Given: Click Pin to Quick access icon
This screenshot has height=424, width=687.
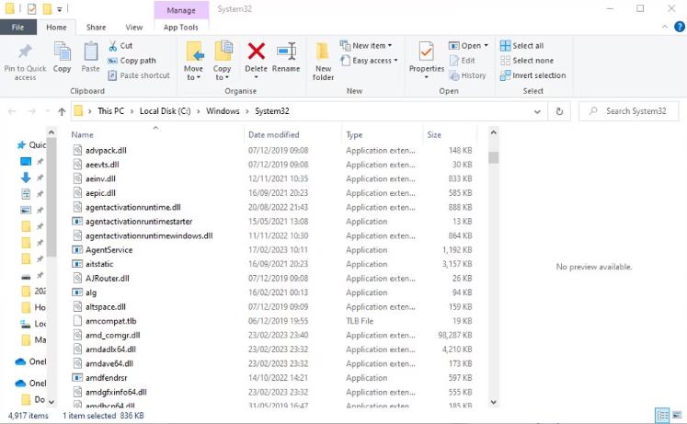Looking at the screenshot, I should pos(25,52).
